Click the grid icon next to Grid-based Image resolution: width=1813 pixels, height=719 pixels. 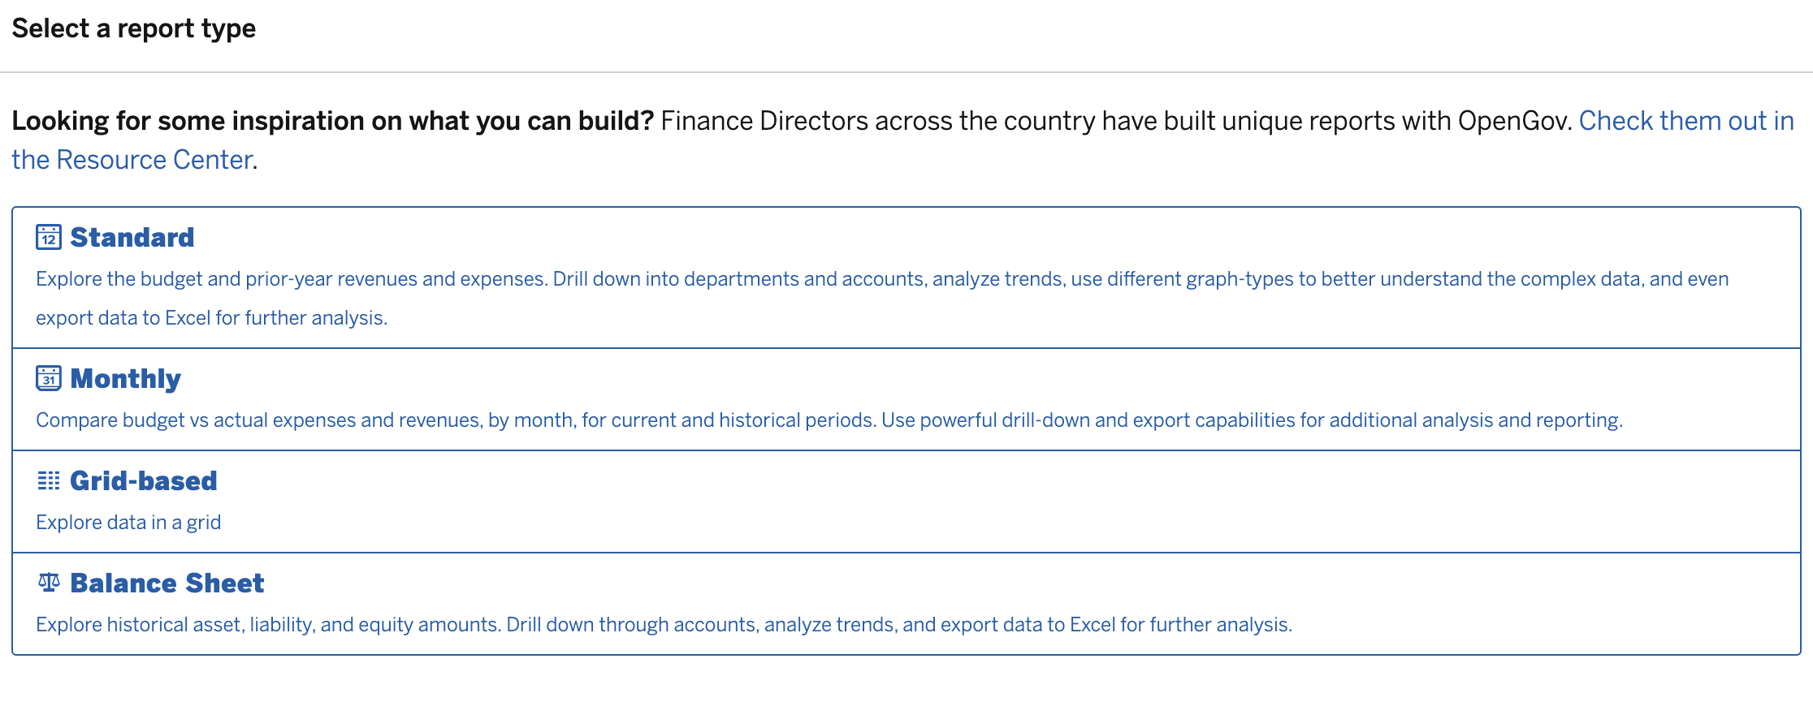49,480
